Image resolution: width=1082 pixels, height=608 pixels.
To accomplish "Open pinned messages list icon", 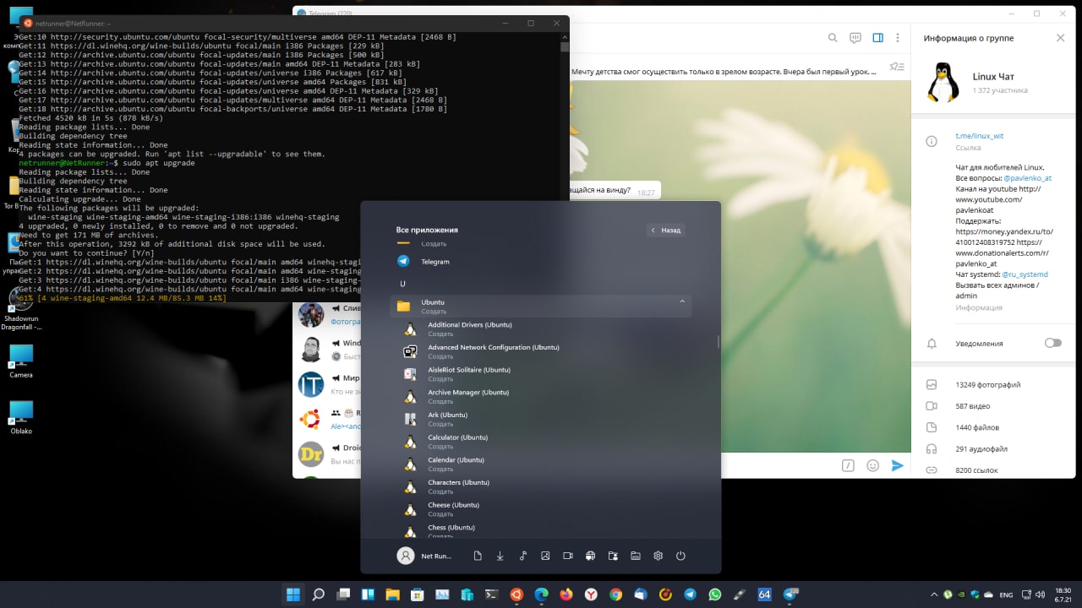I will click(897, 67).
